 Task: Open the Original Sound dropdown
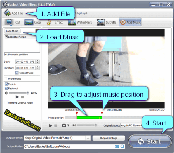131,125
